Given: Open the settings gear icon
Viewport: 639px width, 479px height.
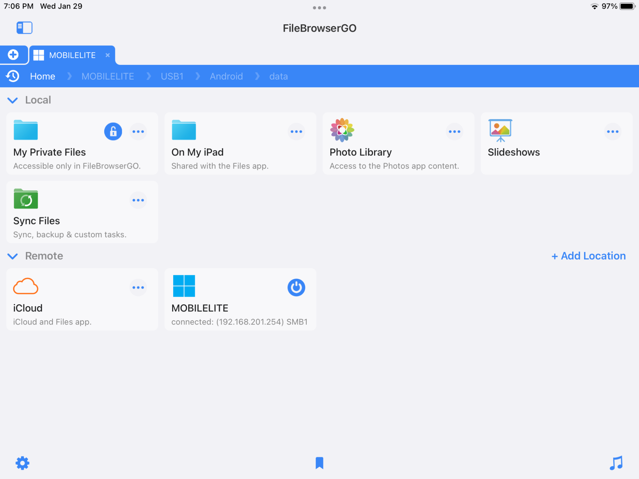Looking at the screenshot, I should 22,463.
